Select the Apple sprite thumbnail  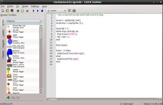(9, 36)
